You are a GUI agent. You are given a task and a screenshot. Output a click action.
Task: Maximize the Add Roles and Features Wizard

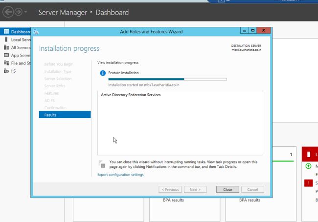pos(253,31)
